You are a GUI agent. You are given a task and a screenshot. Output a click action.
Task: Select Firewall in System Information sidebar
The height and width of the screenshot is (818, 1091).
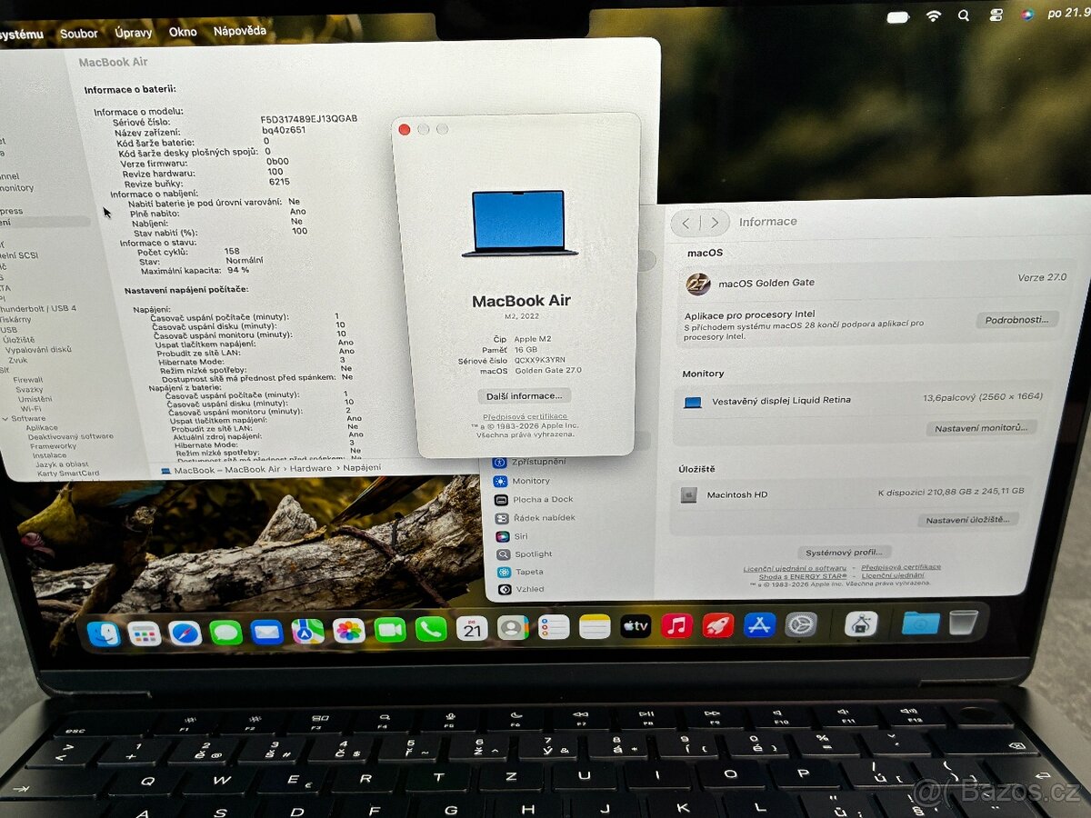(28, 380)
